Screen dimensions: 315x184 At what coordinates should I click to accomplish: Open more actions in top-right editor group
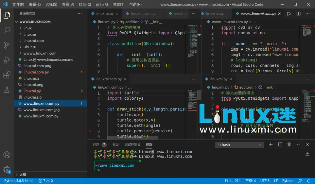pyautogui.click(x=307, y=14)
